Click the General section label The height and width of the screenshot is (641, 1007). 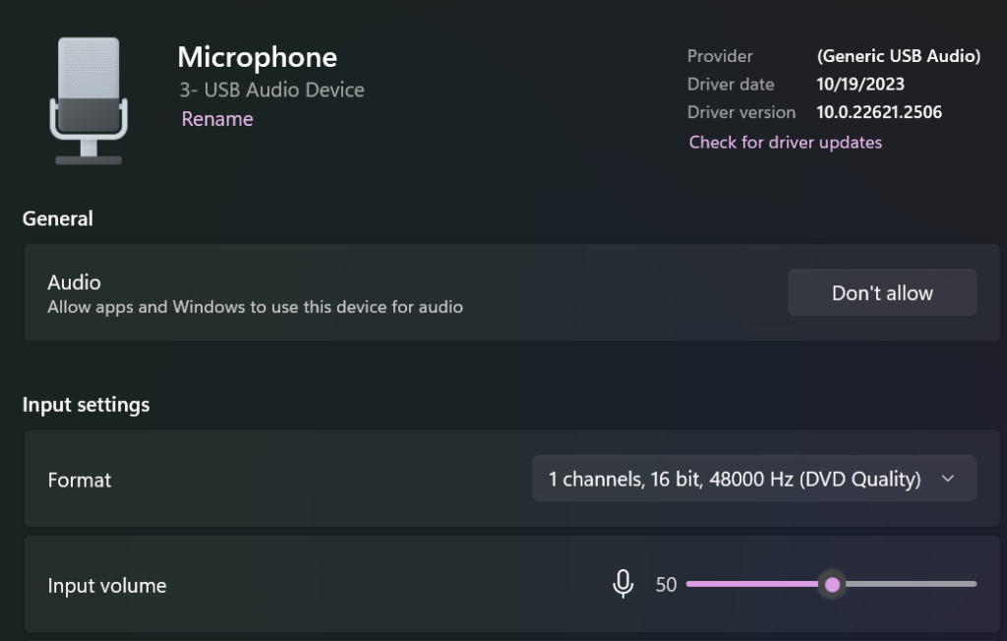pyautogui.click(x=57, y=218)
